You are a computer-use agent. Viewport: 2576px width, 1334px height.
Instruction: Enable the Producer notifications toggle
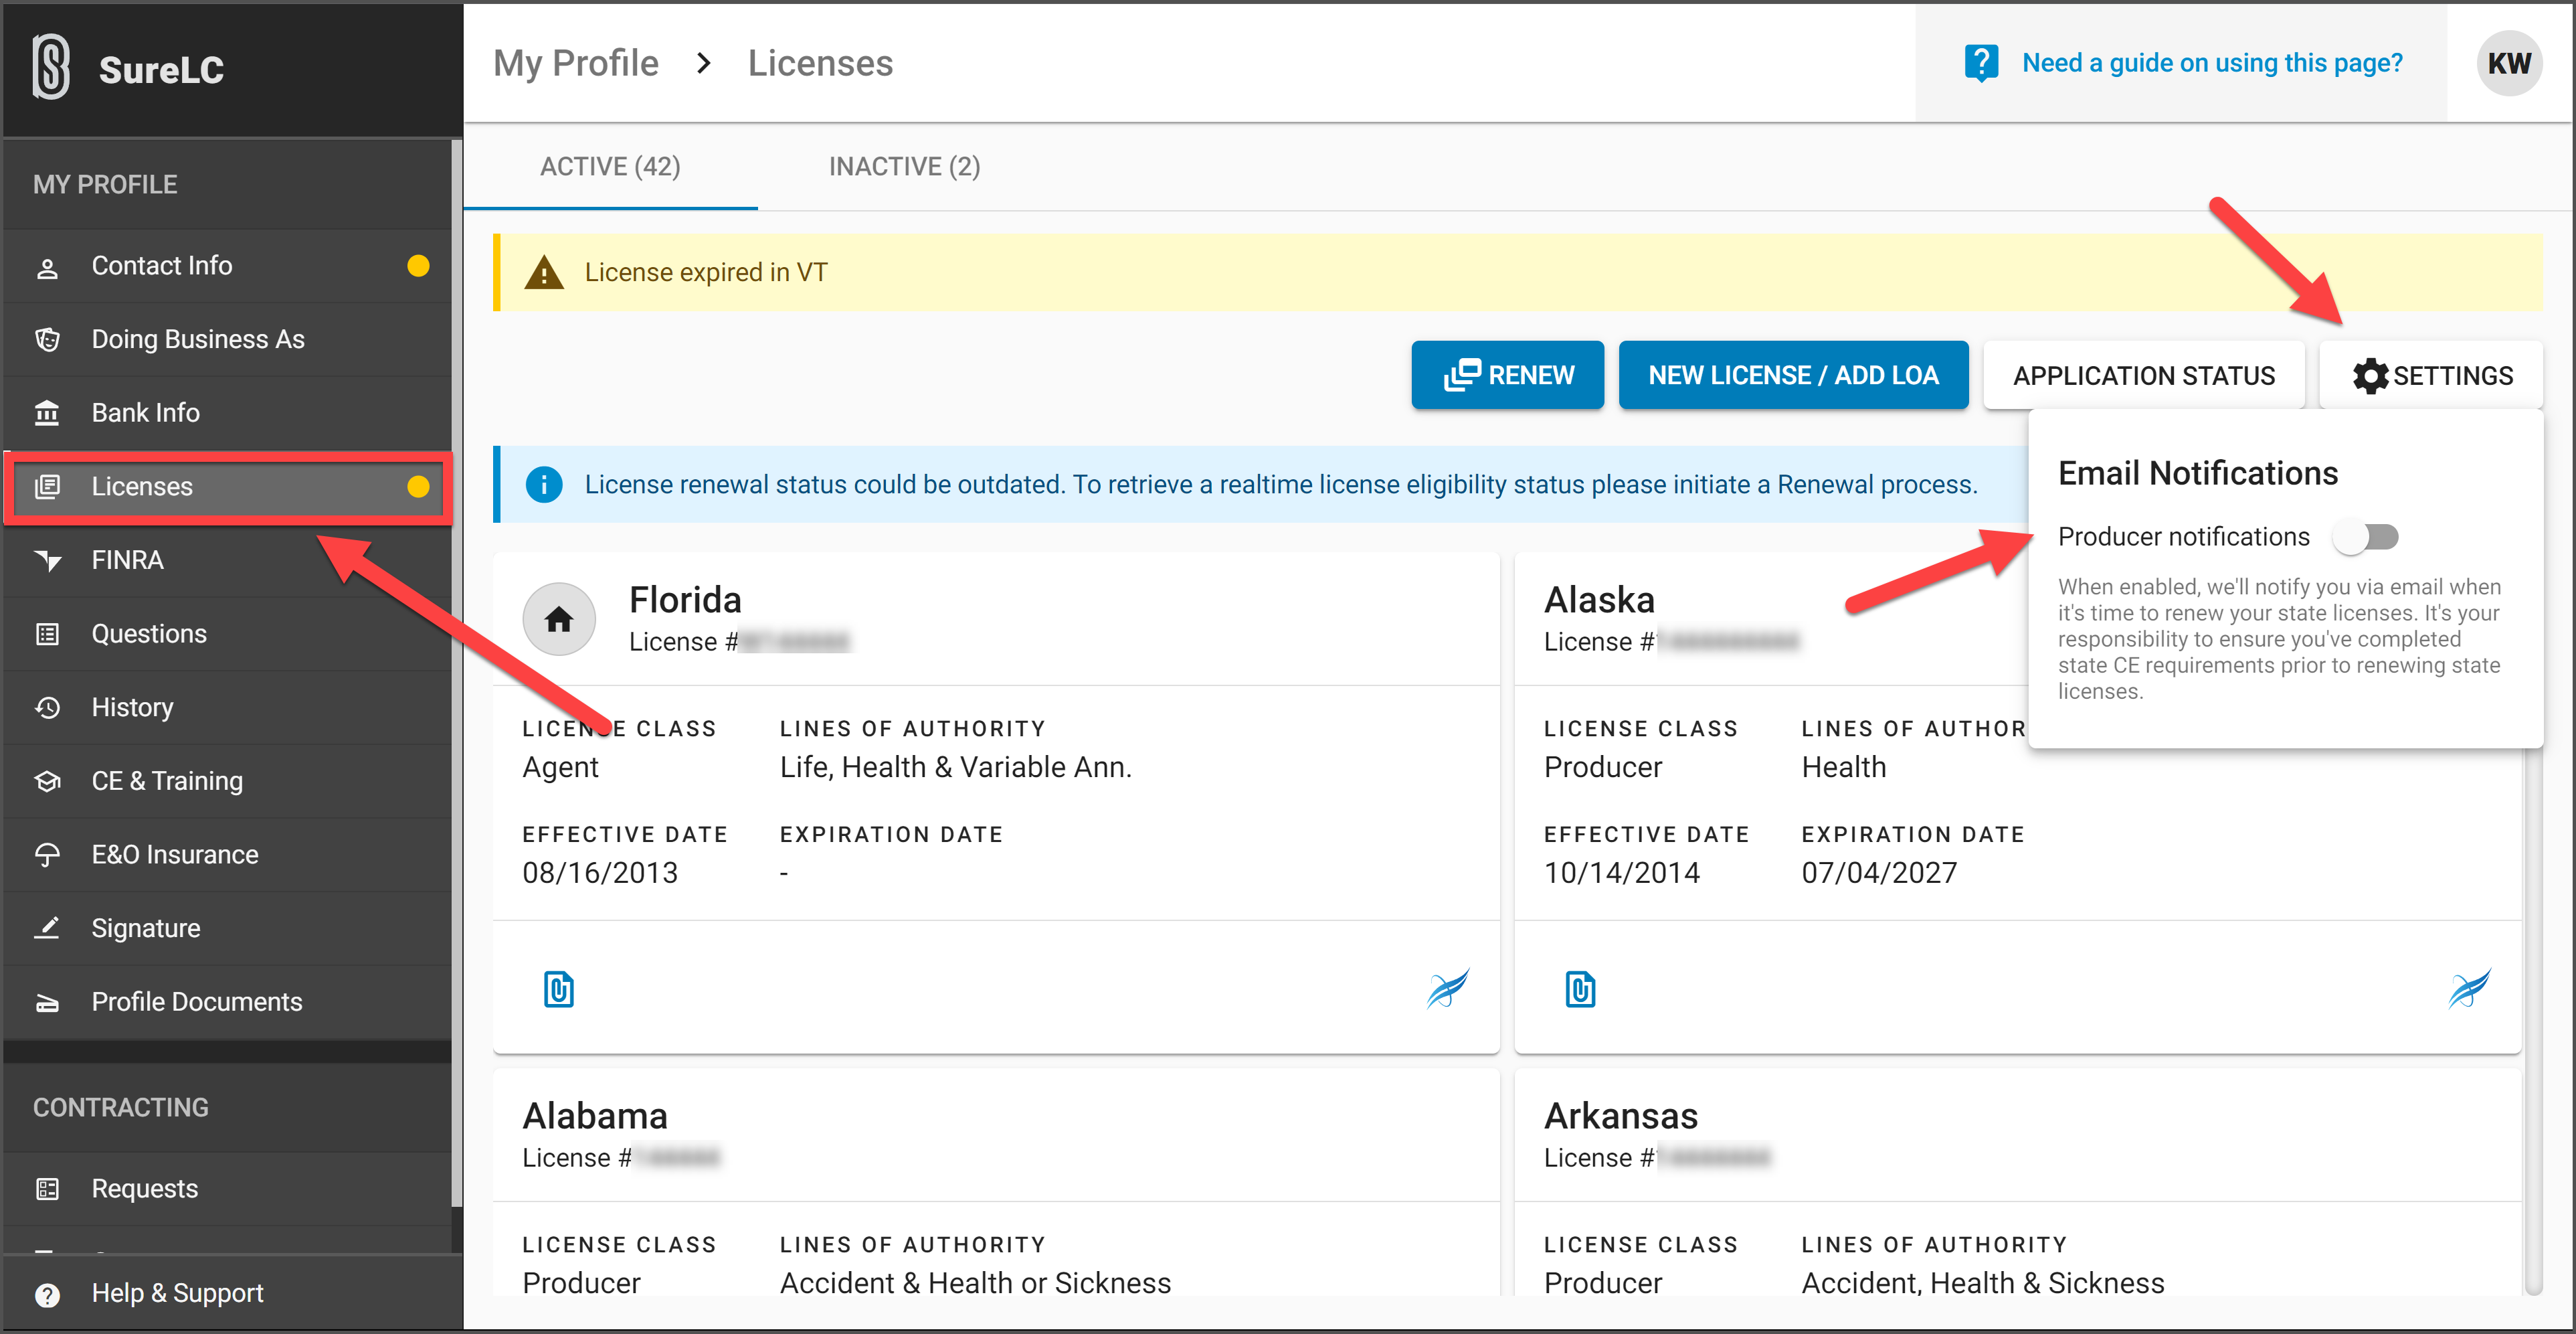[x=2366, y=537]
